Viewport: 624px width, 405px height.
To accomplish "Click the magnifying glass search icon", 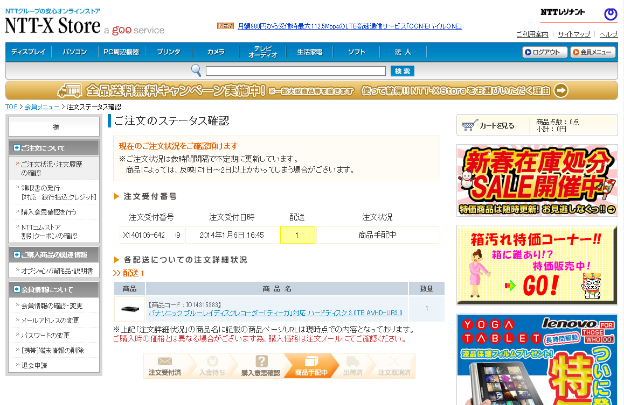I will pos(196,70).
